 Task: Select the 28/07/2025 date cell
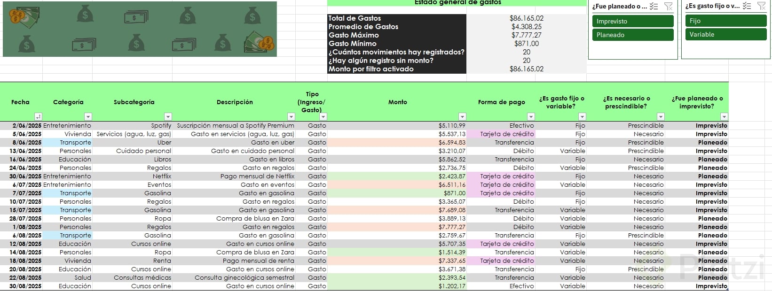tap(21, 218)
